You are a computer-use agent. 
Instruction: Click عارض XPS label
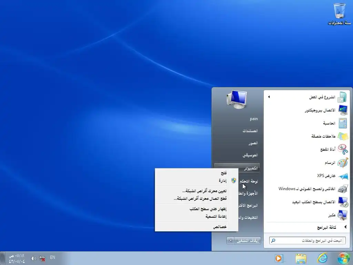(x=326, y=176)
